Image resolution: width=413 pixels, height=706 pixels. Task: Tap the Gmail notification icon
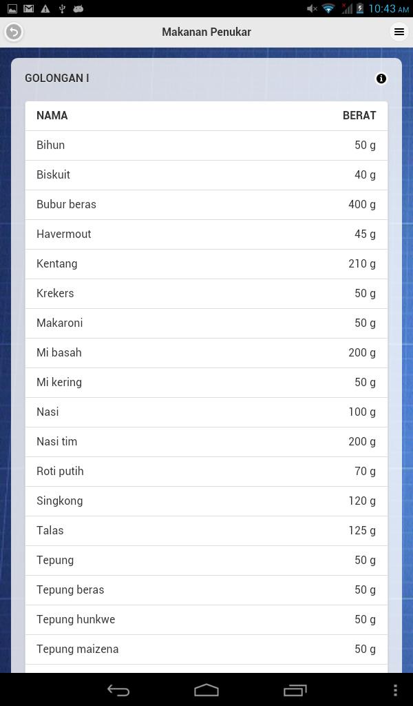pyautogui.click(x=28, y=8)
